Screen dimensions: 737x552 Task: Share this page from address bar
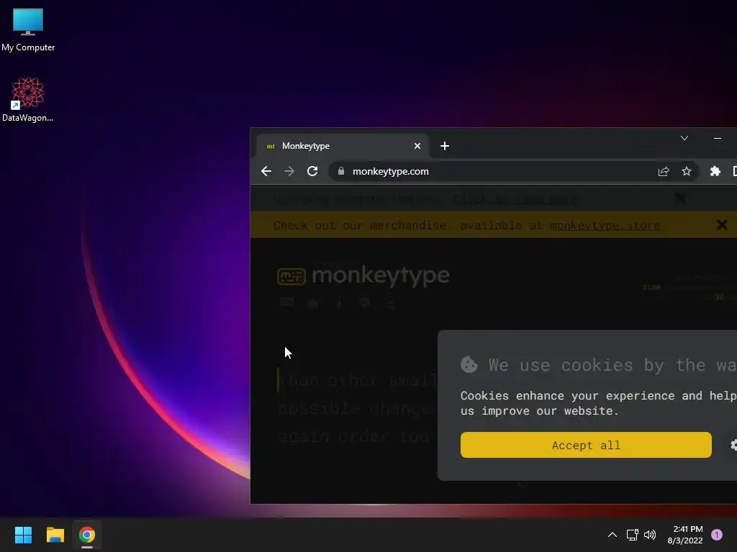click(663, 171)
